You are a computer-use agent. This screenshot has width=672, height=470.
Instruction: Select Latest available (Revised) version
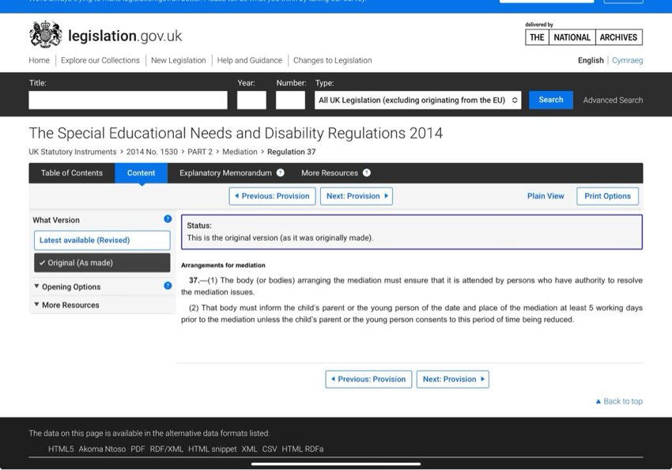tap(102, 241)
